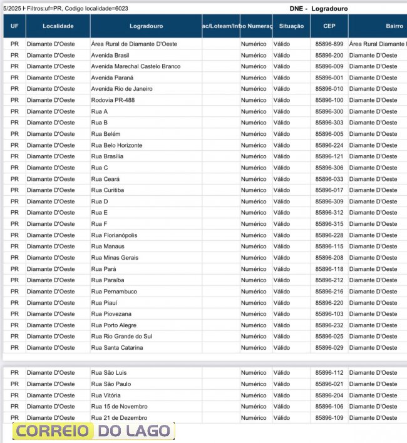Click the Rua São Paulo entry
This screenshot has width=407, height=443.
click(x=111, y=384)
